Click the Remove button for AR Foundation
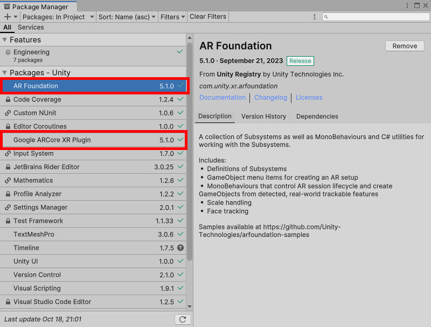 405,46
